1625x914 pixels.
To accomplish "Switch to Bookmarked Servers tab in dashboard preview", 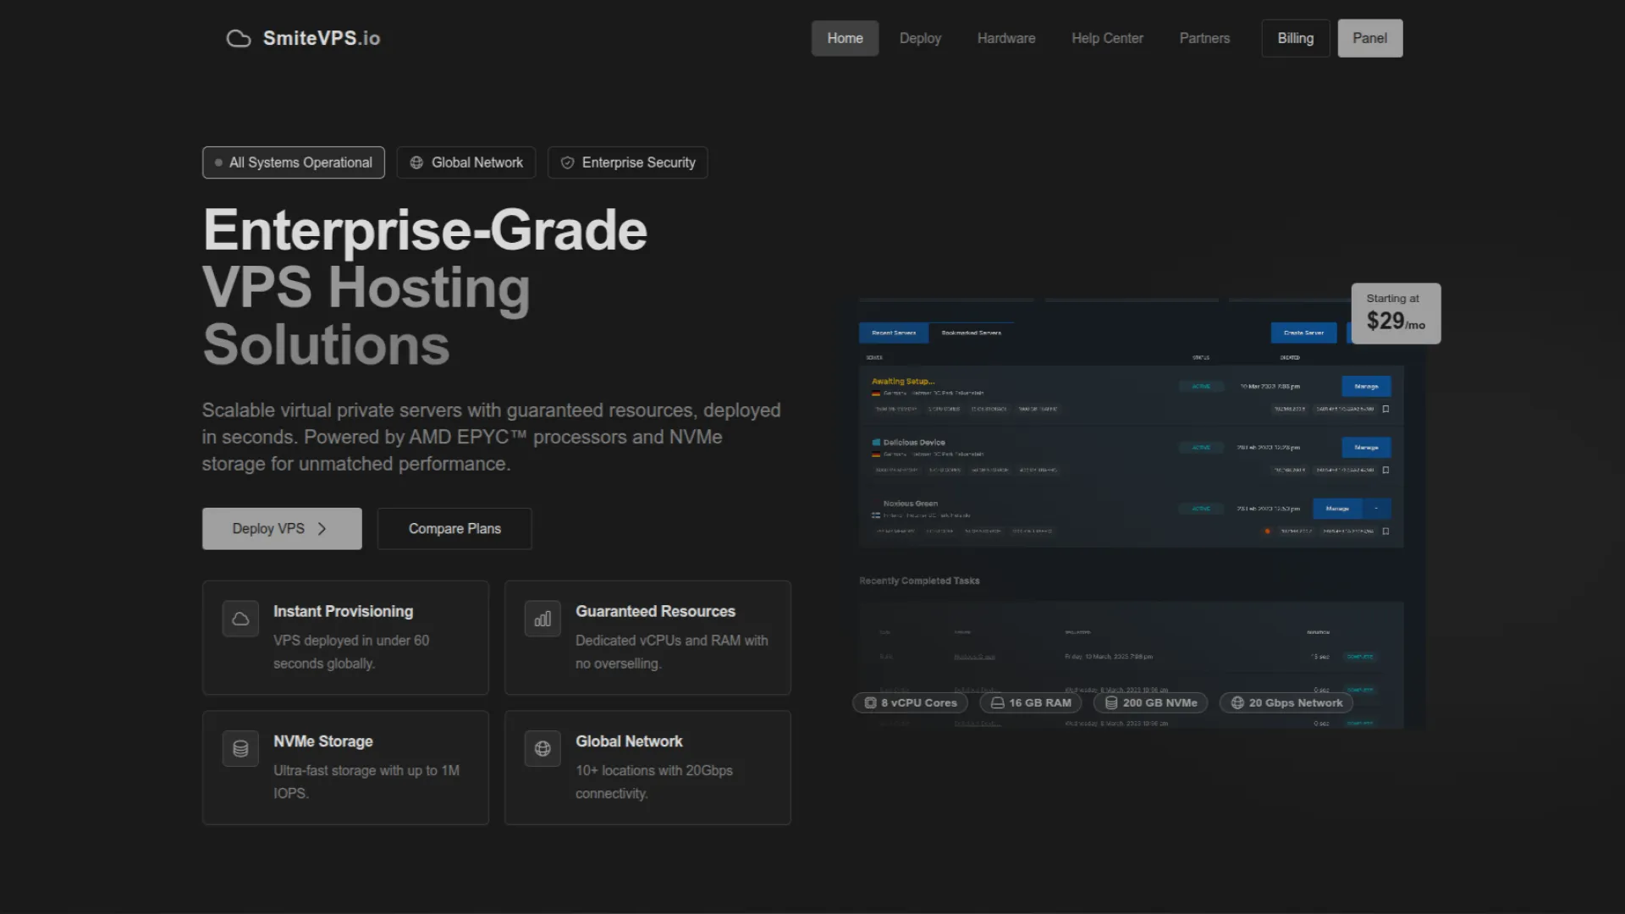I will [971, 333].
